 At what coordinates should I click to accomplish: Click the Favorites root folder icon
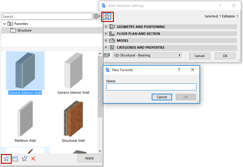(x=10, y=24)
